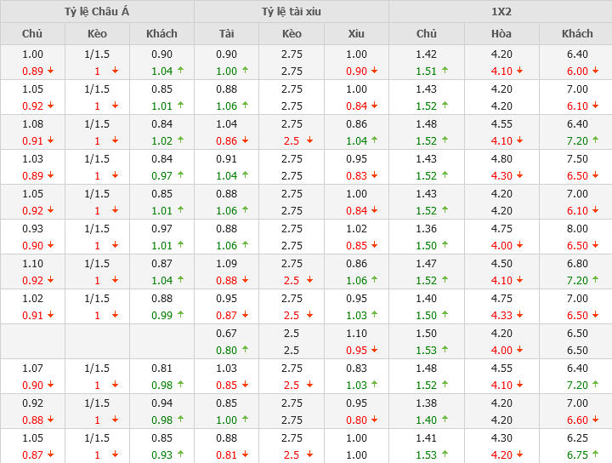Screen dimensions: 612x463
Task: Select the 1X2 header
Action: 501,12
